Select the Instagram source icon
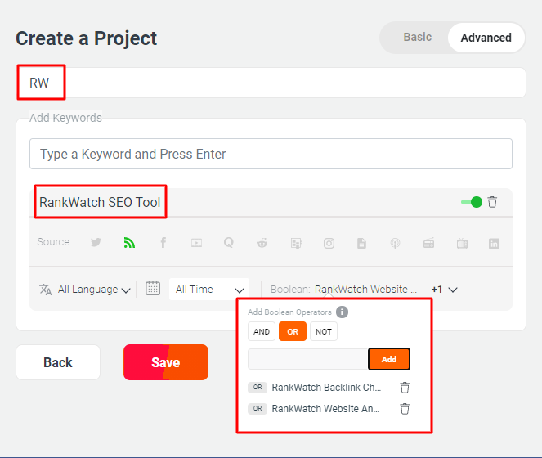 [329, 244]
